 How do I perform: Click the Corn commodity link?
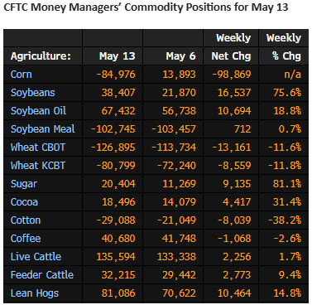coord(21,75)
